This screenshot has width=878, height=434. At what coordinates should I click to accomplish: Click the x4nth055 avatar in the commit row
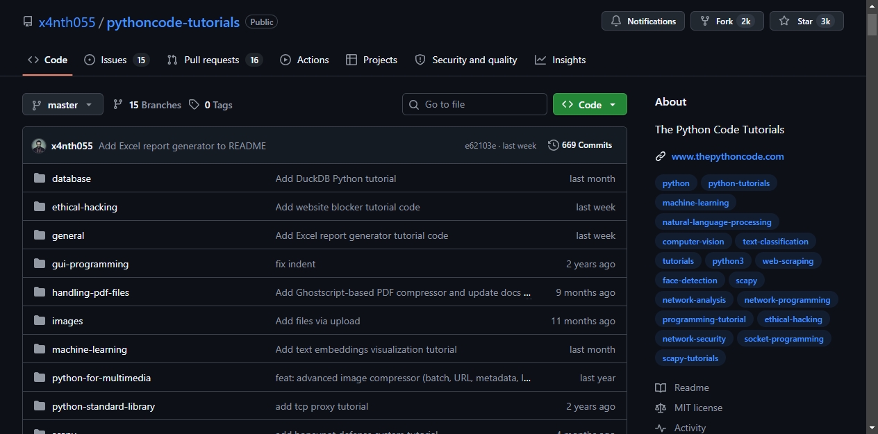pos(39,146)
